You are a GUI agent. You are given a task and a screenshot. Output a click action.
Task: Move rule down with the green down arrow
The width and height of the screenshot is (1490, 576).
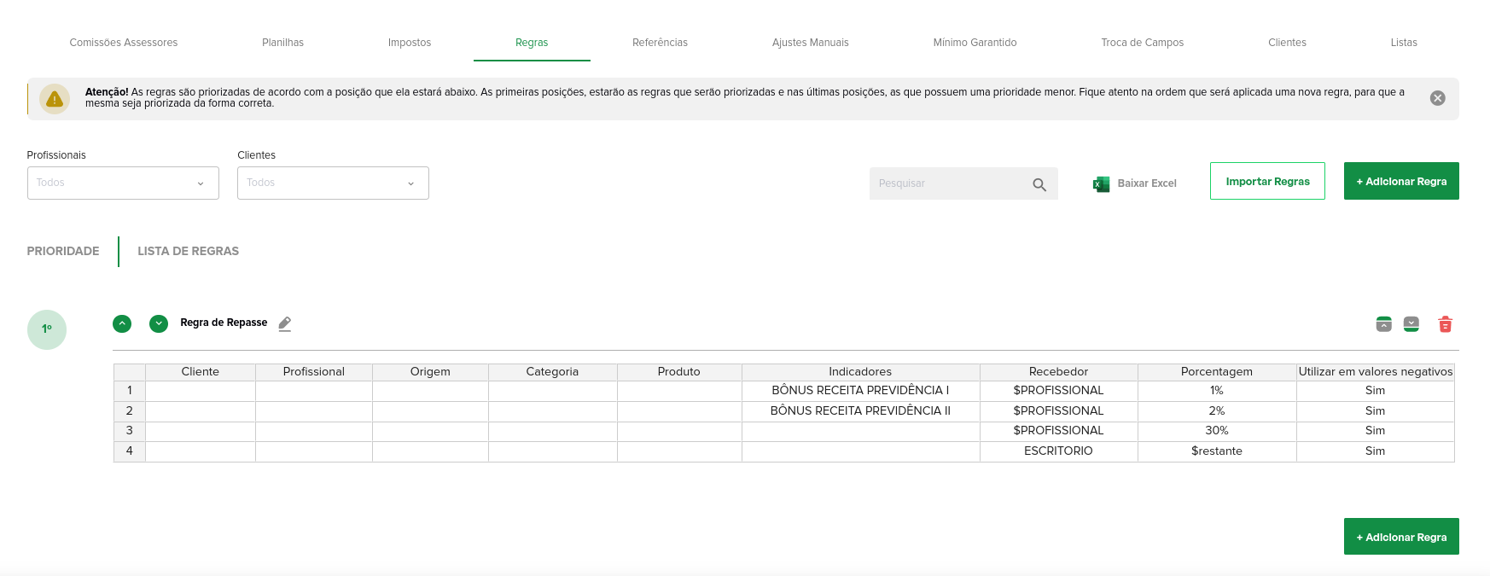pyautogui.click(x=159, y=323)
